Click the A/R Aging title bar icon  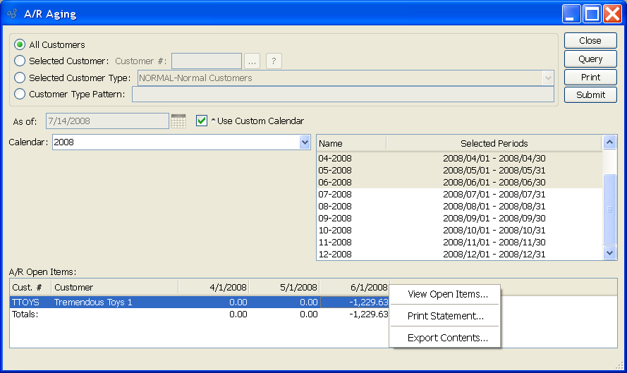tap(12, 14)
